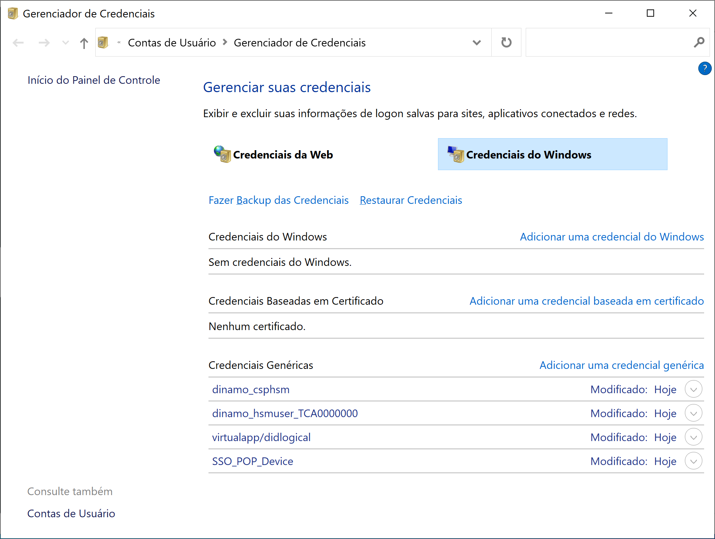The width and height of the screenshot is (715, 539).
Task: Switch to Credenciais da Web
Action: (x=283, y=155)
